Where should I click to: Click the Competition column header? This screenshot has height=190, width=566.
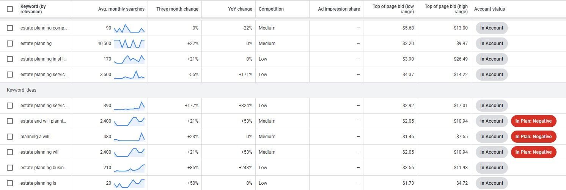[271, 9]
